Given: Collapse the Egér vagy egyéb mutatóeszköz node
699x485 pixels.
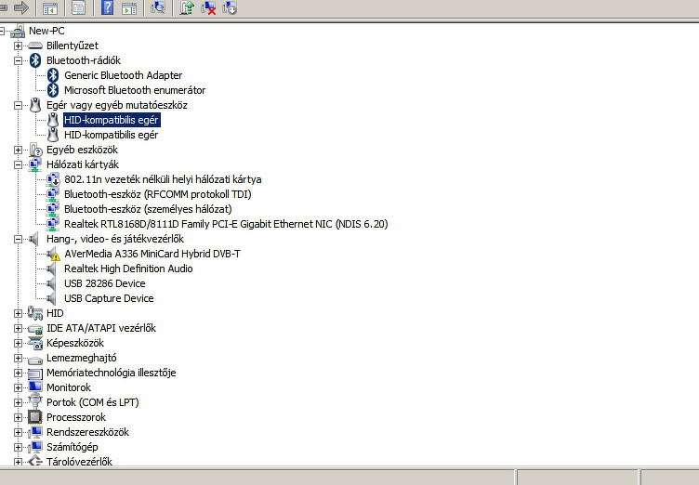Looking at the screenshot, I should [18, 105].
